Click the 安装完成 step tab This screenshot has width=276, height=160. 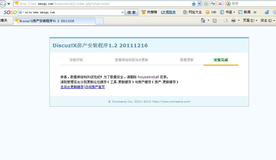coord(221,60)
